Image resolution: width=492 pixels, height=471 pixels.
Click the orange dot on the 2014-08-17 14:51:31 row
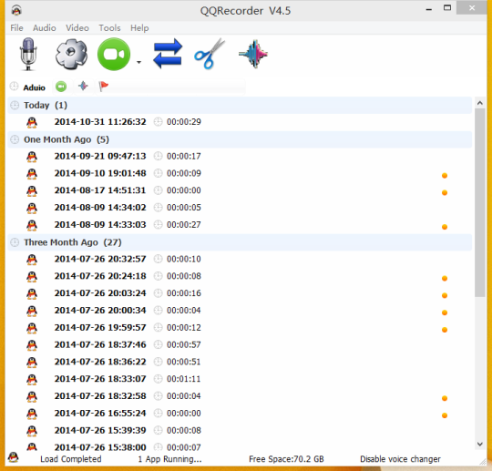tap(445, 192)
